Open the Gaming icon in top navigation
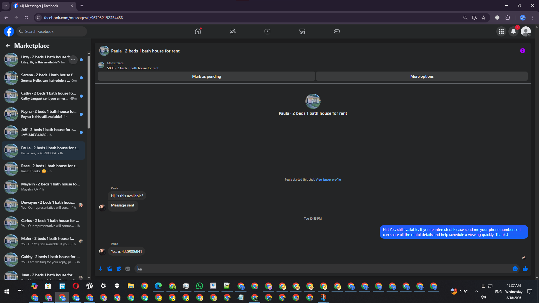 pyautogui.click(x=337, y=31)
